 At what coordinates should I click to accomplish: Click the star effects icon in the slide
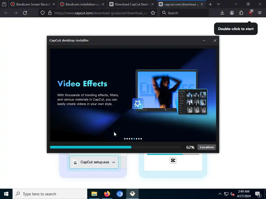[138, 104]
